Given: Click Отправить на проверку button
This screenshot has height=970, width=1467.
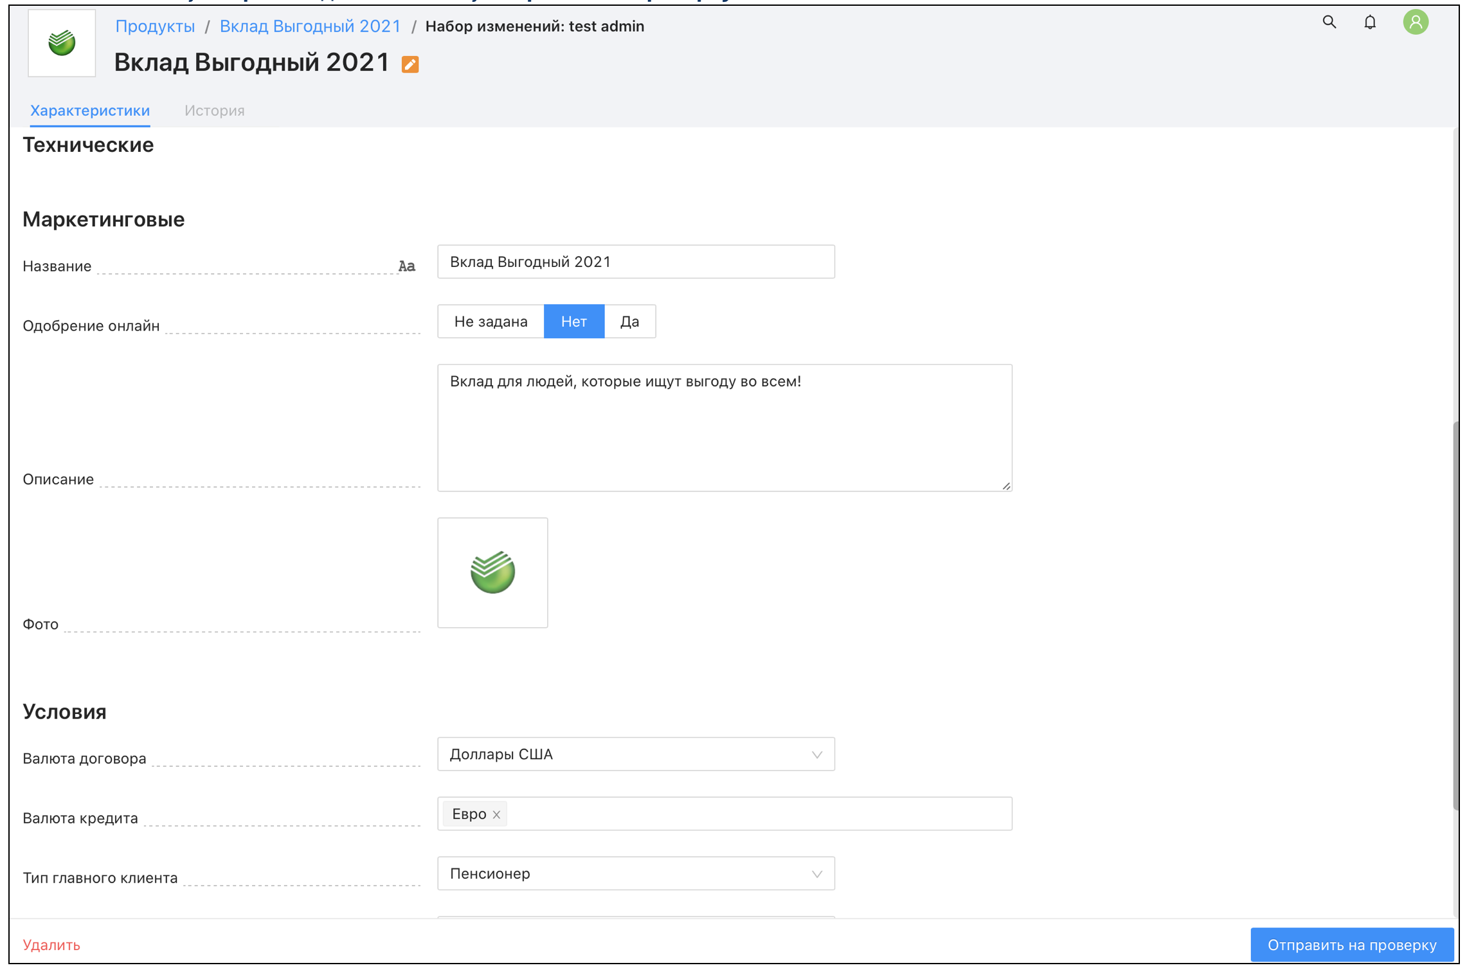Looking at the screenshot, I should 1351,944.
